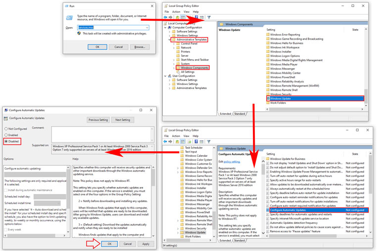Click the Comment text box
The width and height of the screenshot is (386, 251).
pos(102,134)
